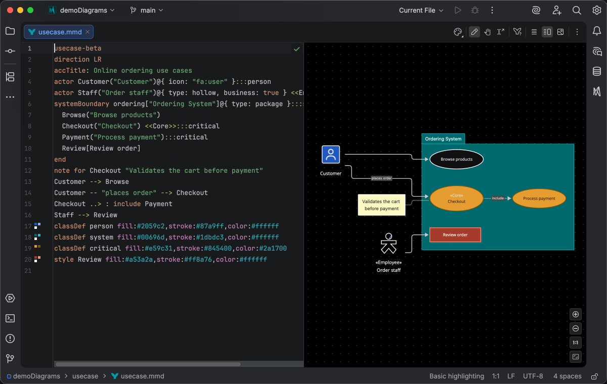Open the Services tool window
607x384 pixels.
pos(10,298)
